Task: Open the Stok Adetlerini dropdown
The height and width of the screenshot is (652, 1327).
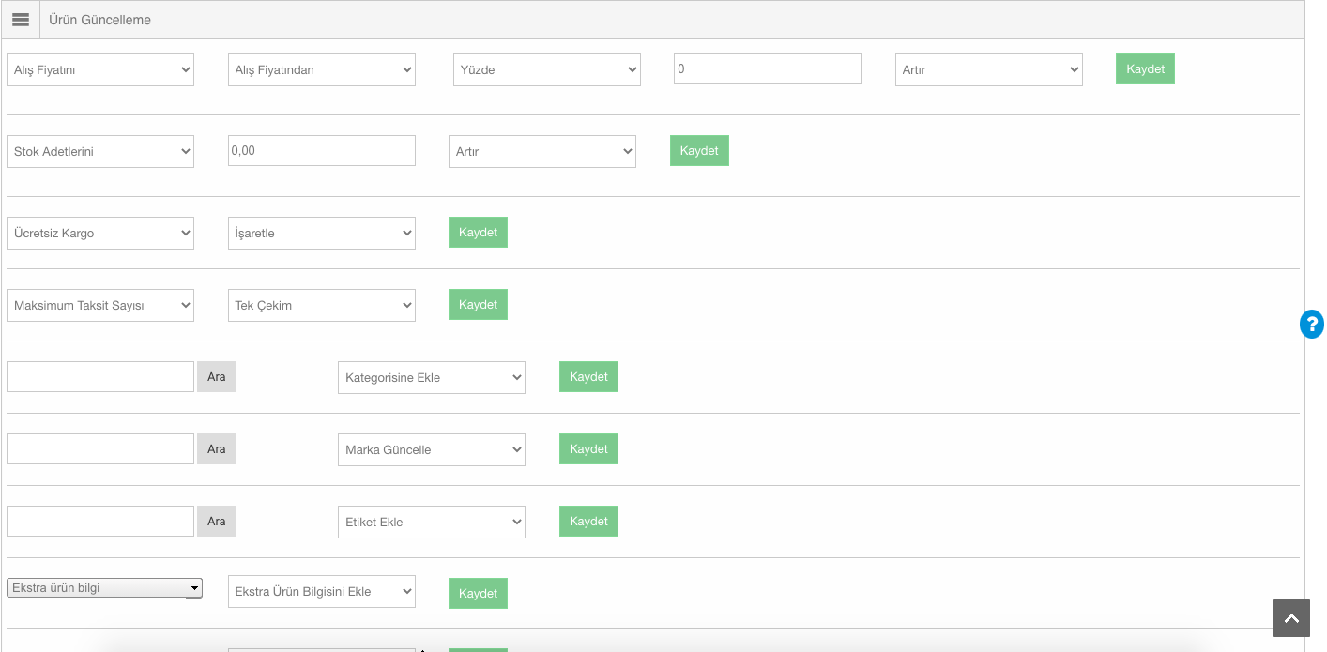Action: (100, 151)
